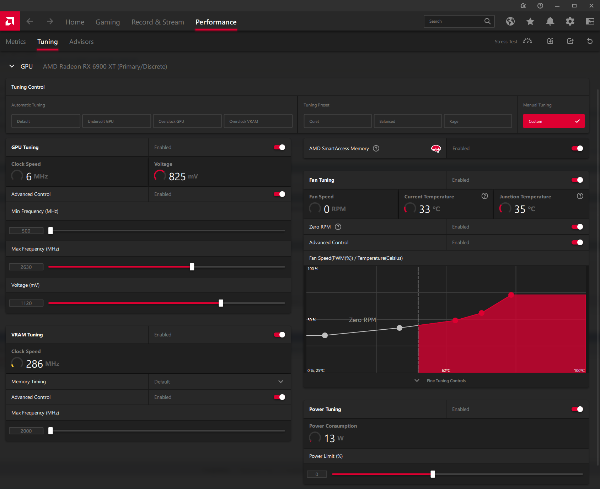This screenshot has height=489, width=600.
Task: Switch to the Gaming tab
Action: 108,22
